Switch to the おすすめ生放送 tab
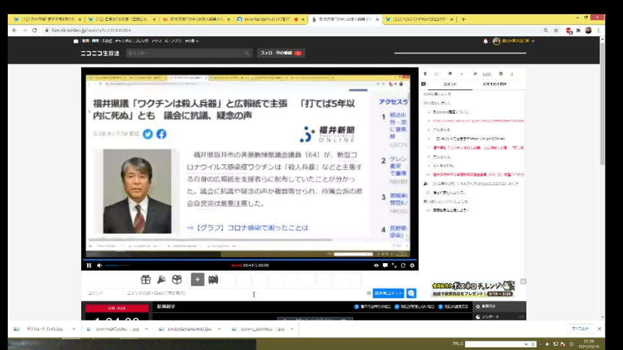Image resolution: width=623 pixels, height=350 pixels. 495,84
